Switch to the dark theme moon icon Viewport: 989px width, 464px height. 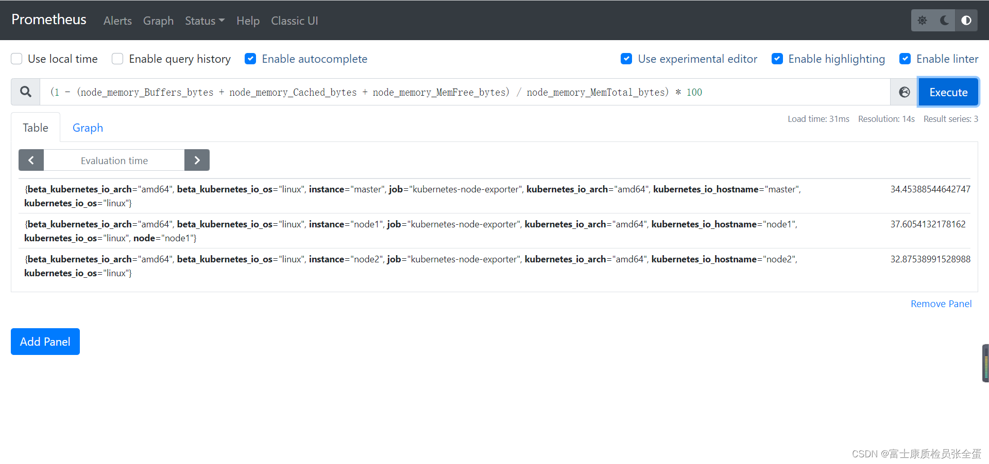pyautogui.click(x=944, y=21)
